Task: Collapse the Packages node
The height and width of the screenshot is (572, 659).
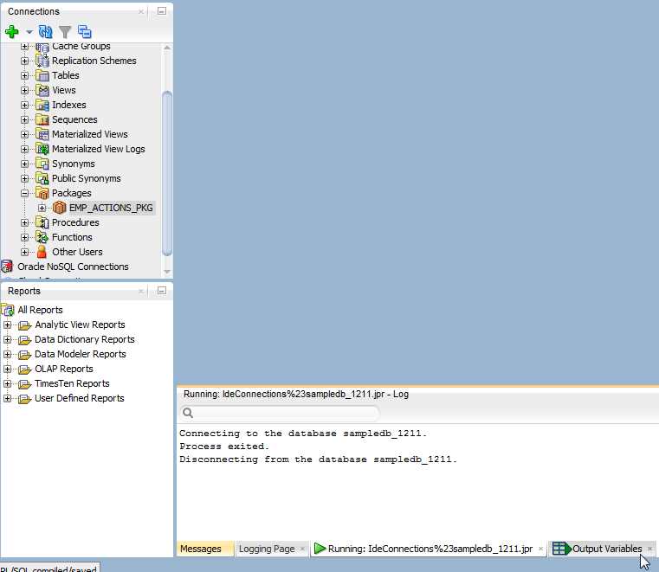Action: pyautogui.click(x=25, y=193)
